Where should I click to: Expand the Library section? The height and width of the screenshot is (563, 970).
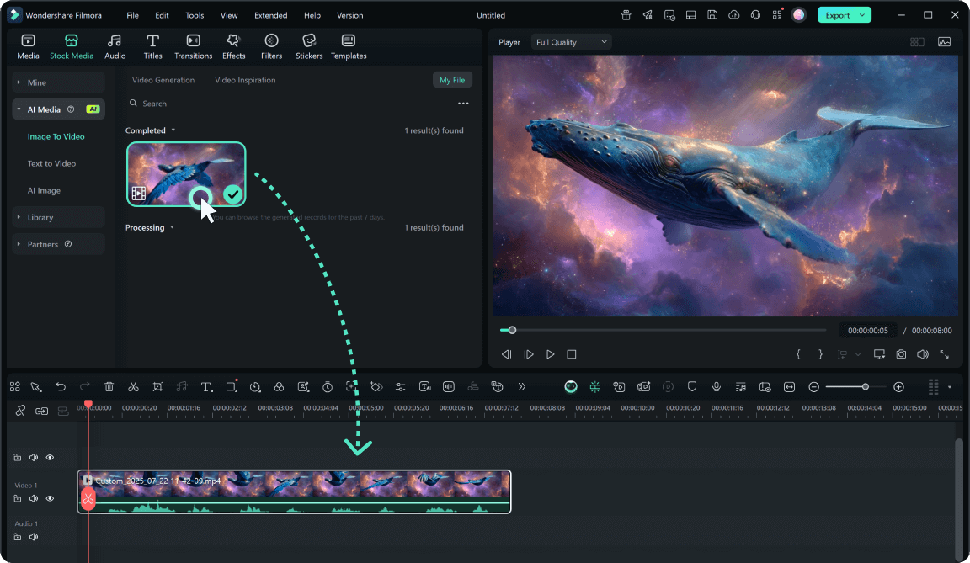[x=58, y=217]
